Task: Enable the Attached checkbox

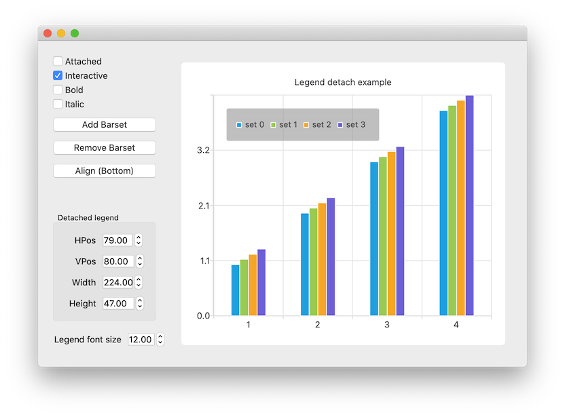Action: 58,61
